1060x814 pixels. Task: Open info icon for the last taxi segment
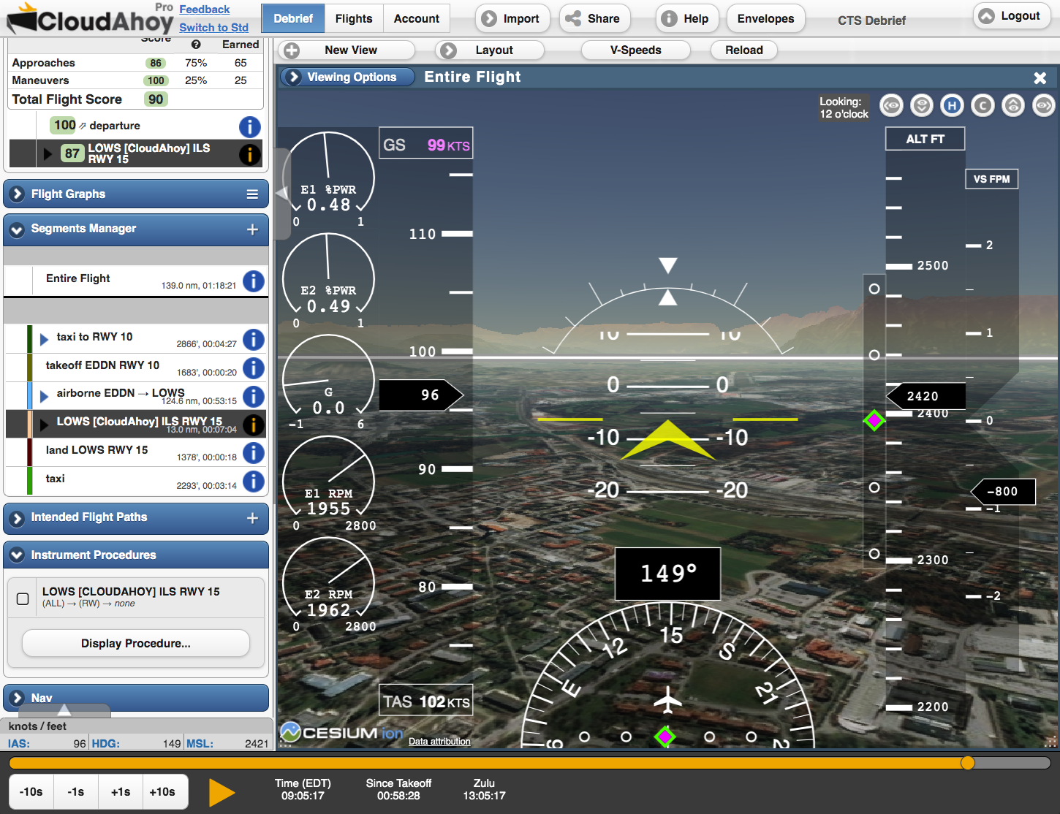[x=254, y=482]
